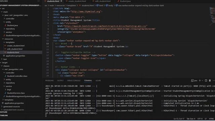
Task: Click the html symbol breadcrumb
Action: 101,5
